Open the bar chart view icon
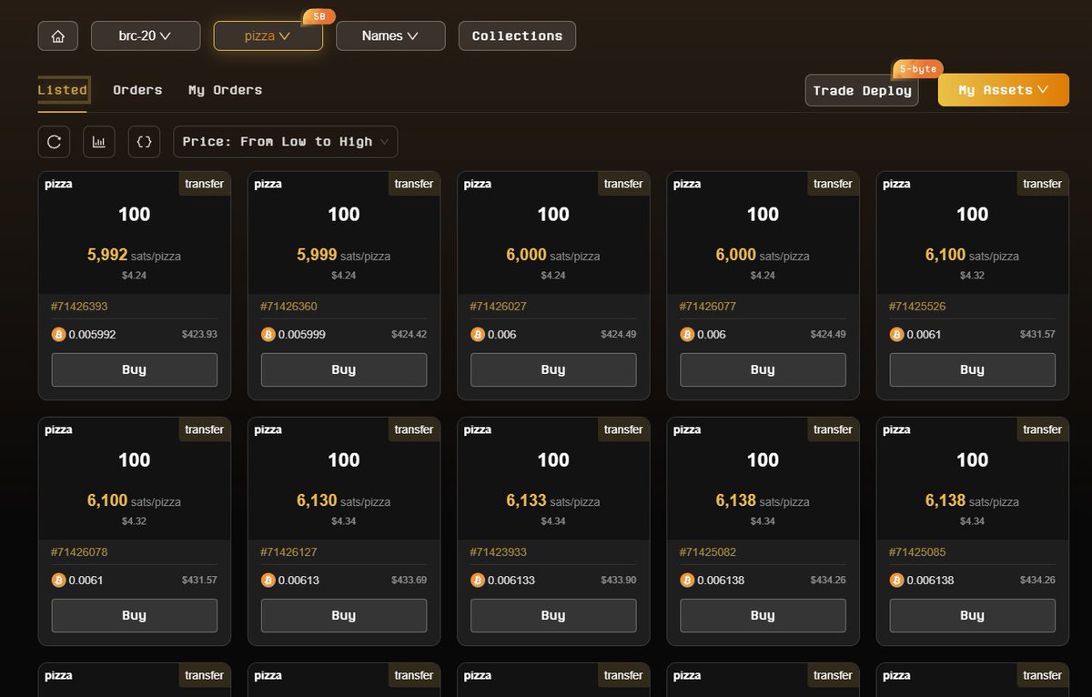The width and height of the screenshot is (1092, 697). coord(99,142)
